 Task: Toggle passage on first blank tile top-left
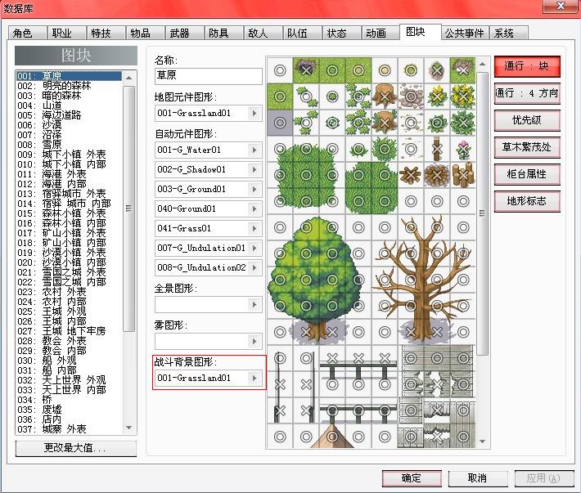(x=280, y=70)
